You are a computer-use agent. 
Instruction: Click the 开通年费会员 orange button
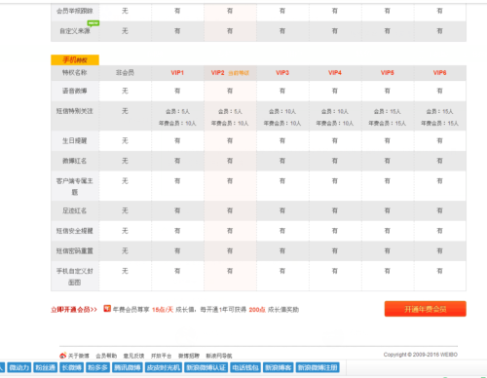coord(426,309)
